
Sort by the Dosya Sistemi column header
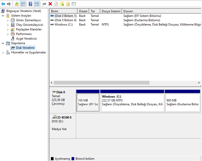point(111,11)
